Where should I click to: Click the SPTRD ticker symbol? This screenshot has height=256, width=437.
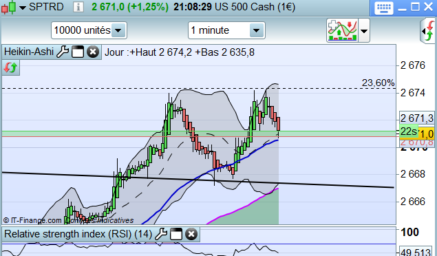[46, 7]
